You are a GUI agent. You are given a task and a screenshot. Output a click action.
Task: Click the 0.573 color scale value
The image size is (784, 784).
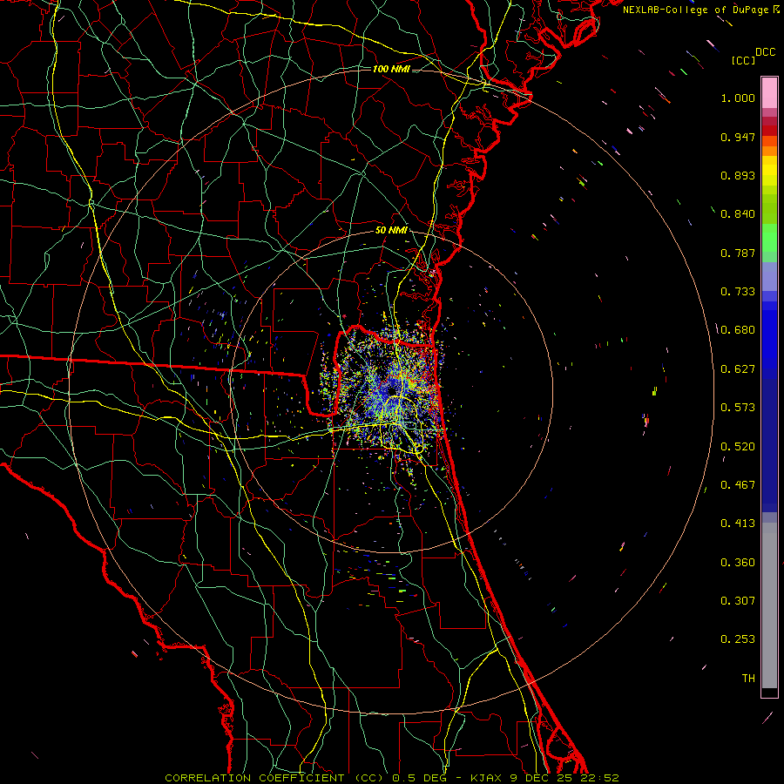click(x=738, y=408)
